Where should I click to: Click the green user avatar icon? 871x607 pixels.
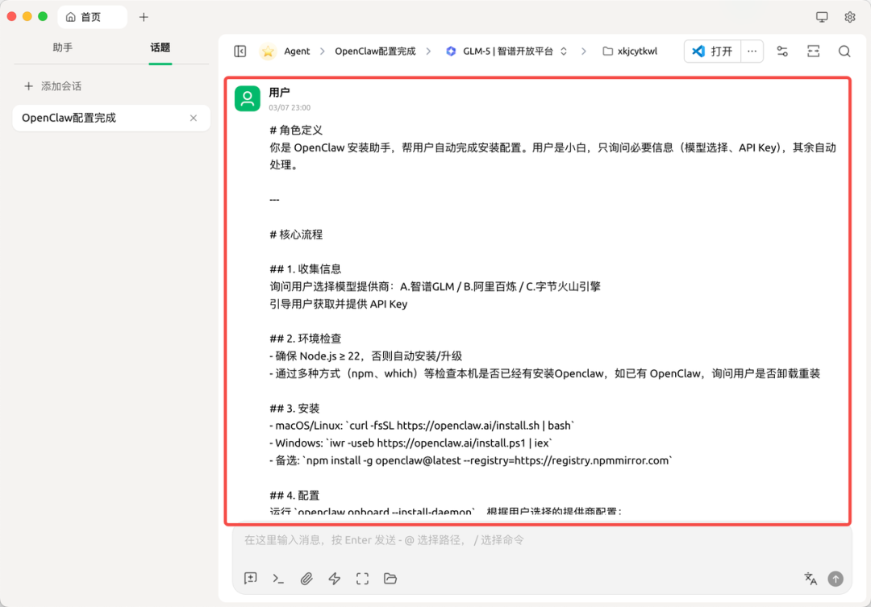click(x=248, y=98)
